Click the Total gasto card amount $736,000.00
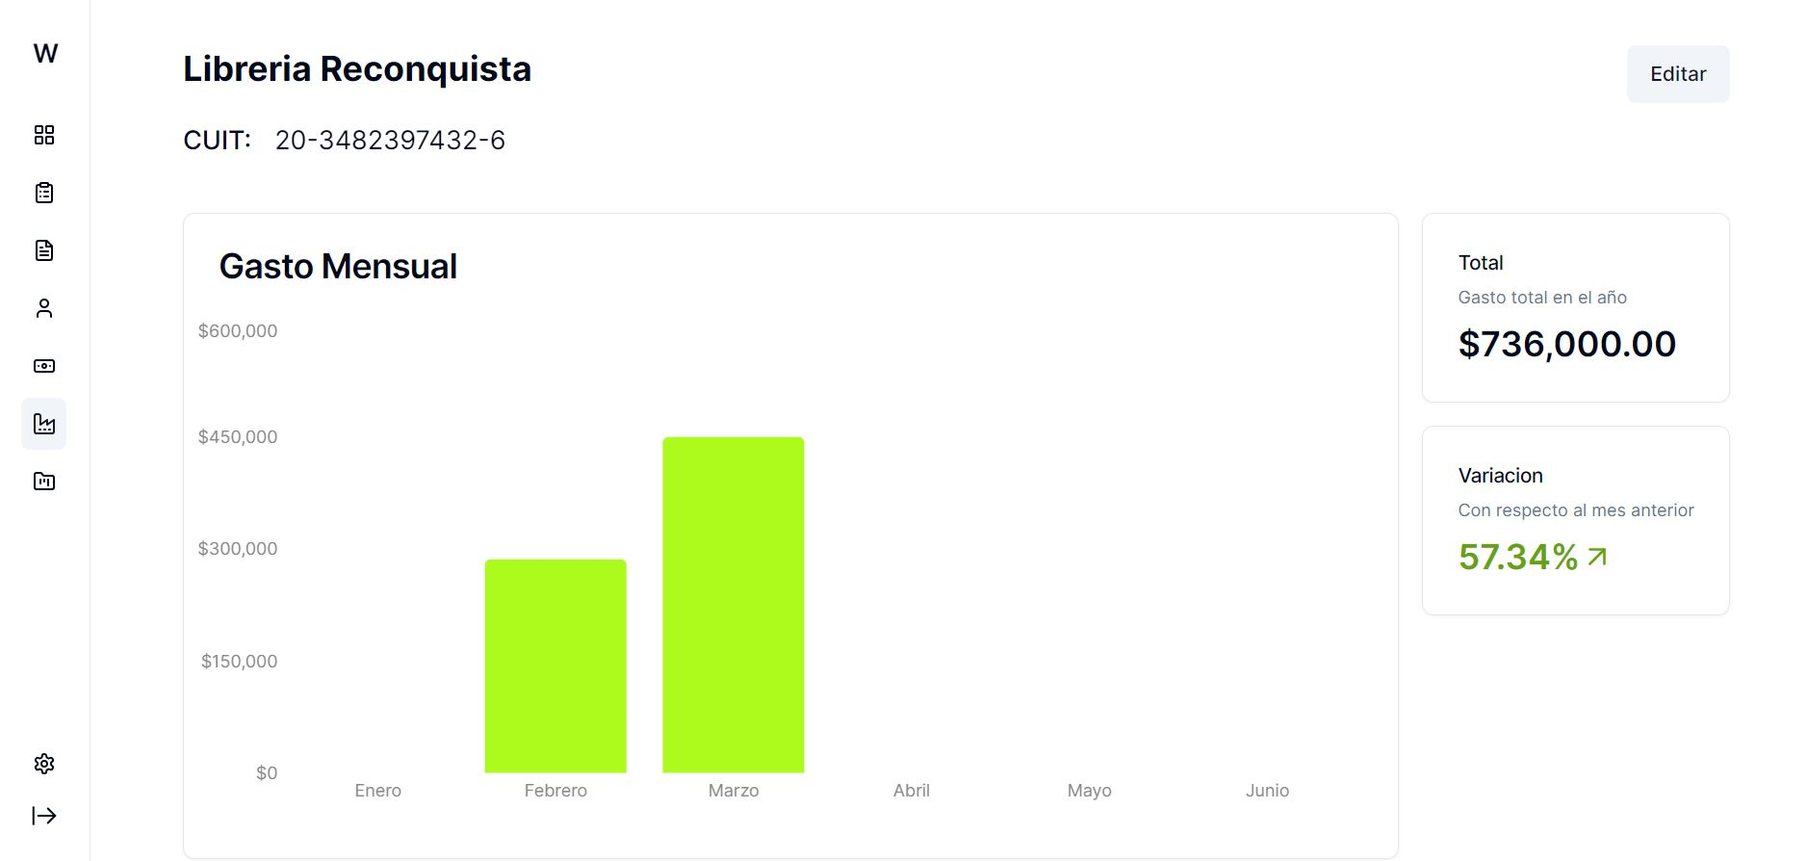Viewport: 1807px width, 861px height. 1567,344
